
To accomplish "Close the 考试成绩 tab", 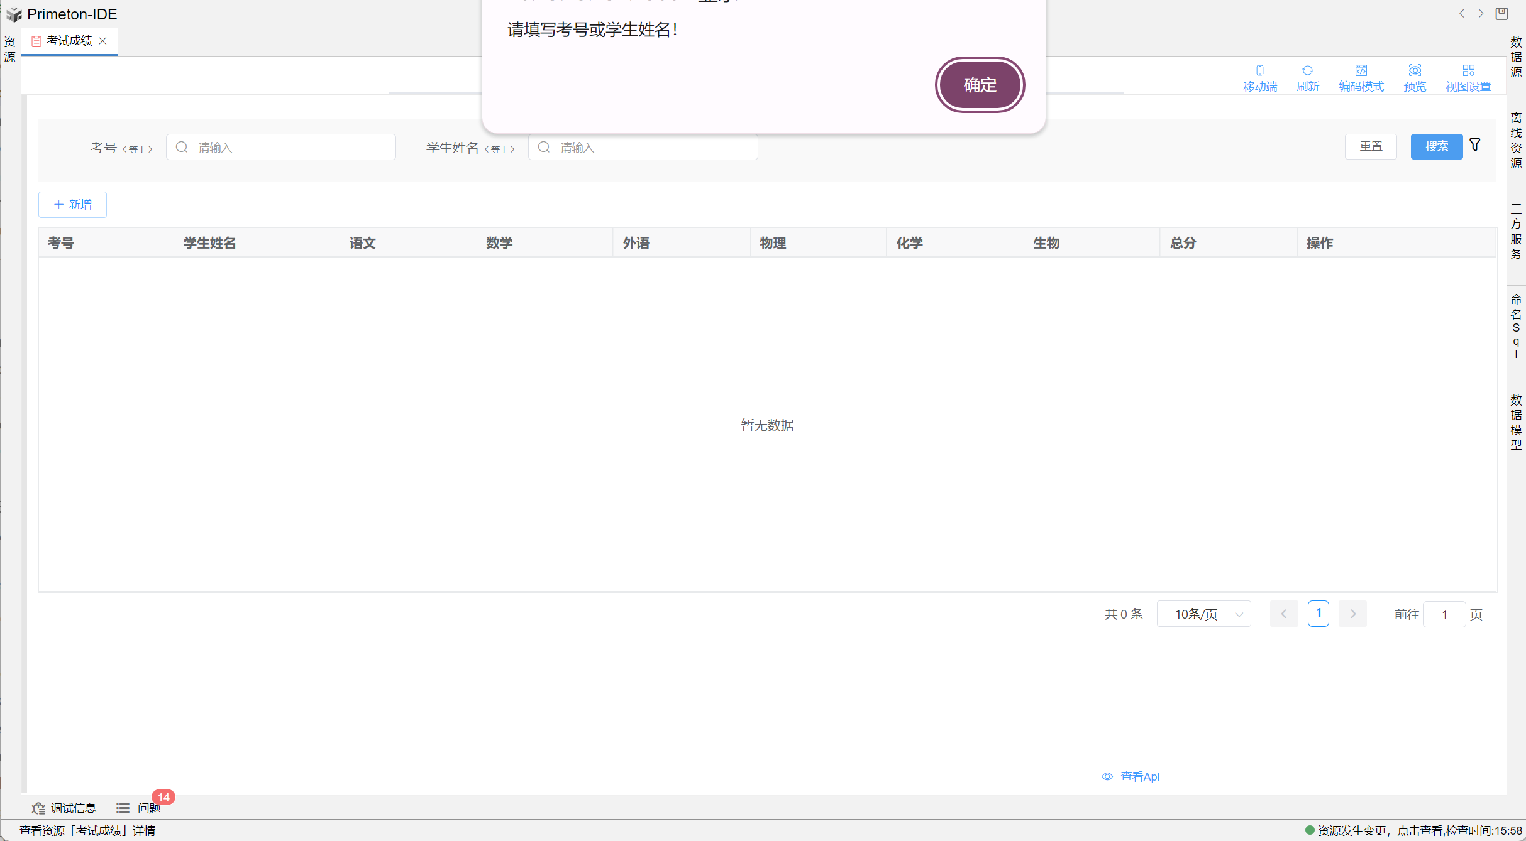I will click(x=103, y=41).
